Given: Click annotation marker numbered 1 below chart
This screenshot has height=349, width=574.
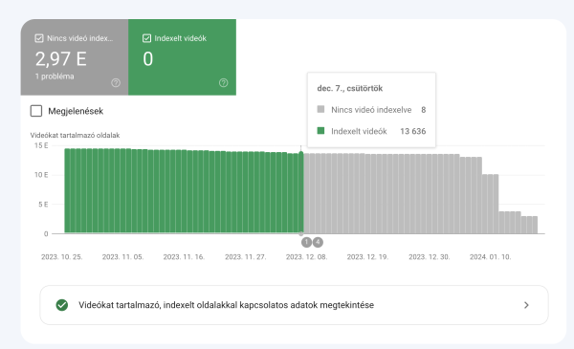Looking at the screenshot, I should point(306,242).
